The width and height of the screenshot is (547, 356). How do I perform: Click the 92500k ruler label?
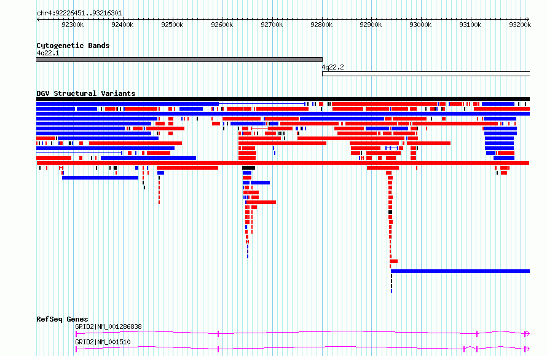click(172, 25)
